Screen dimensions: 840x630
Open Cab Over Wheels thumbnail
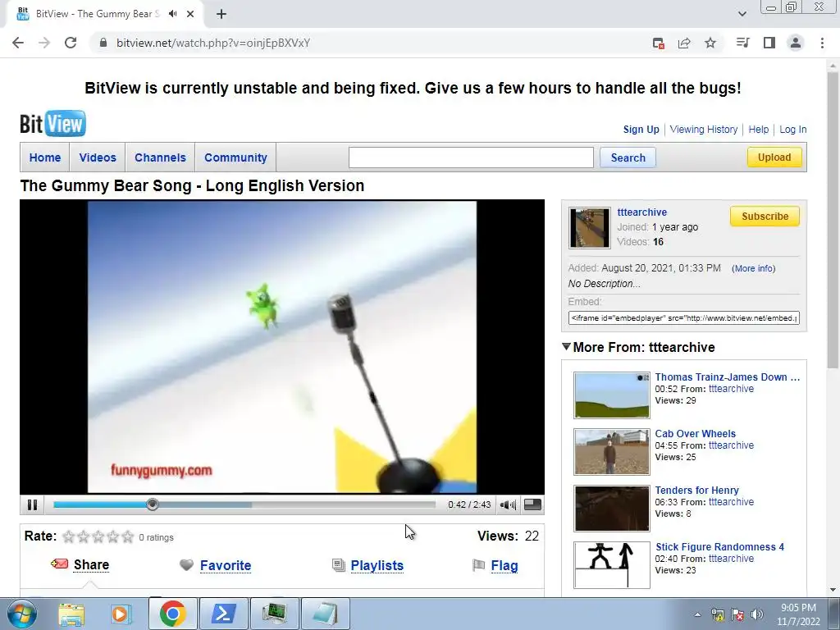pos(612,452)
